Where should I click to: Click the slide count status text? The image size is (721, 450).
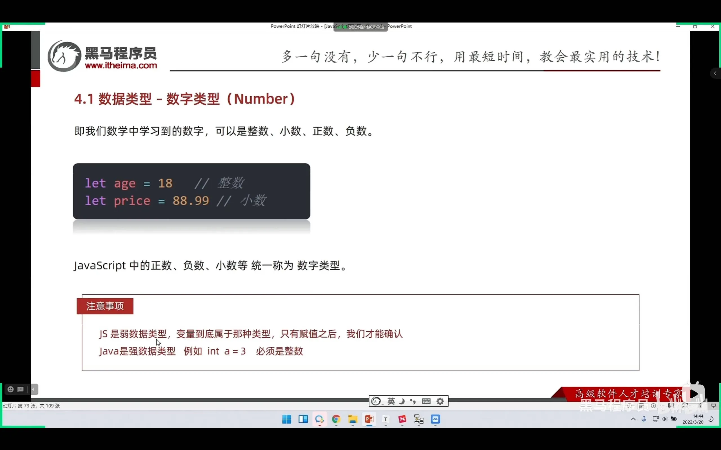[31, 406]
